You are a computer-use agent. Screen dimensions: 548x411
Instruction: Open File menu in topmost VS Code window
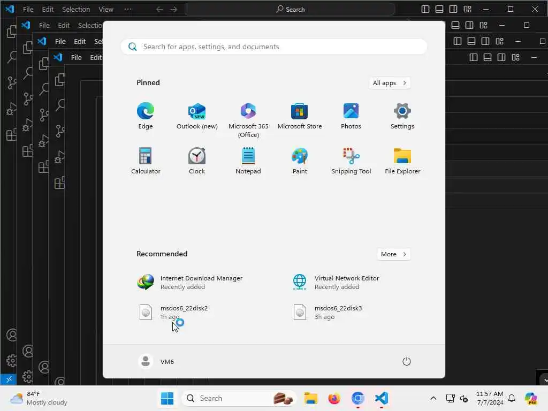(x=28, y=10)
